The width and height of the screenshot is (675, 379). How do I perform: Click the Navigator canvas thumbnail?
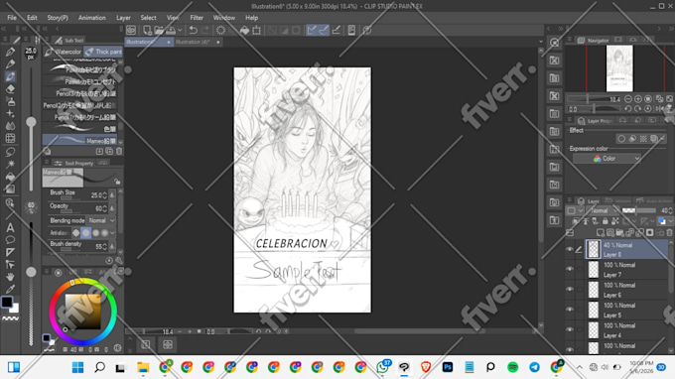(619, 68)
